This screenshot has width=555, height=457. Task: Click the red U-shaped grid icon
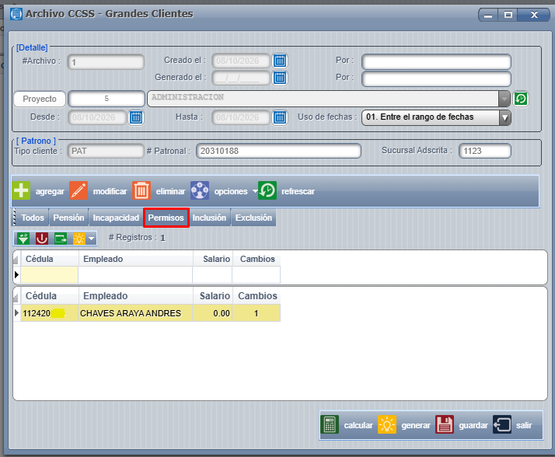pos(42,239)
